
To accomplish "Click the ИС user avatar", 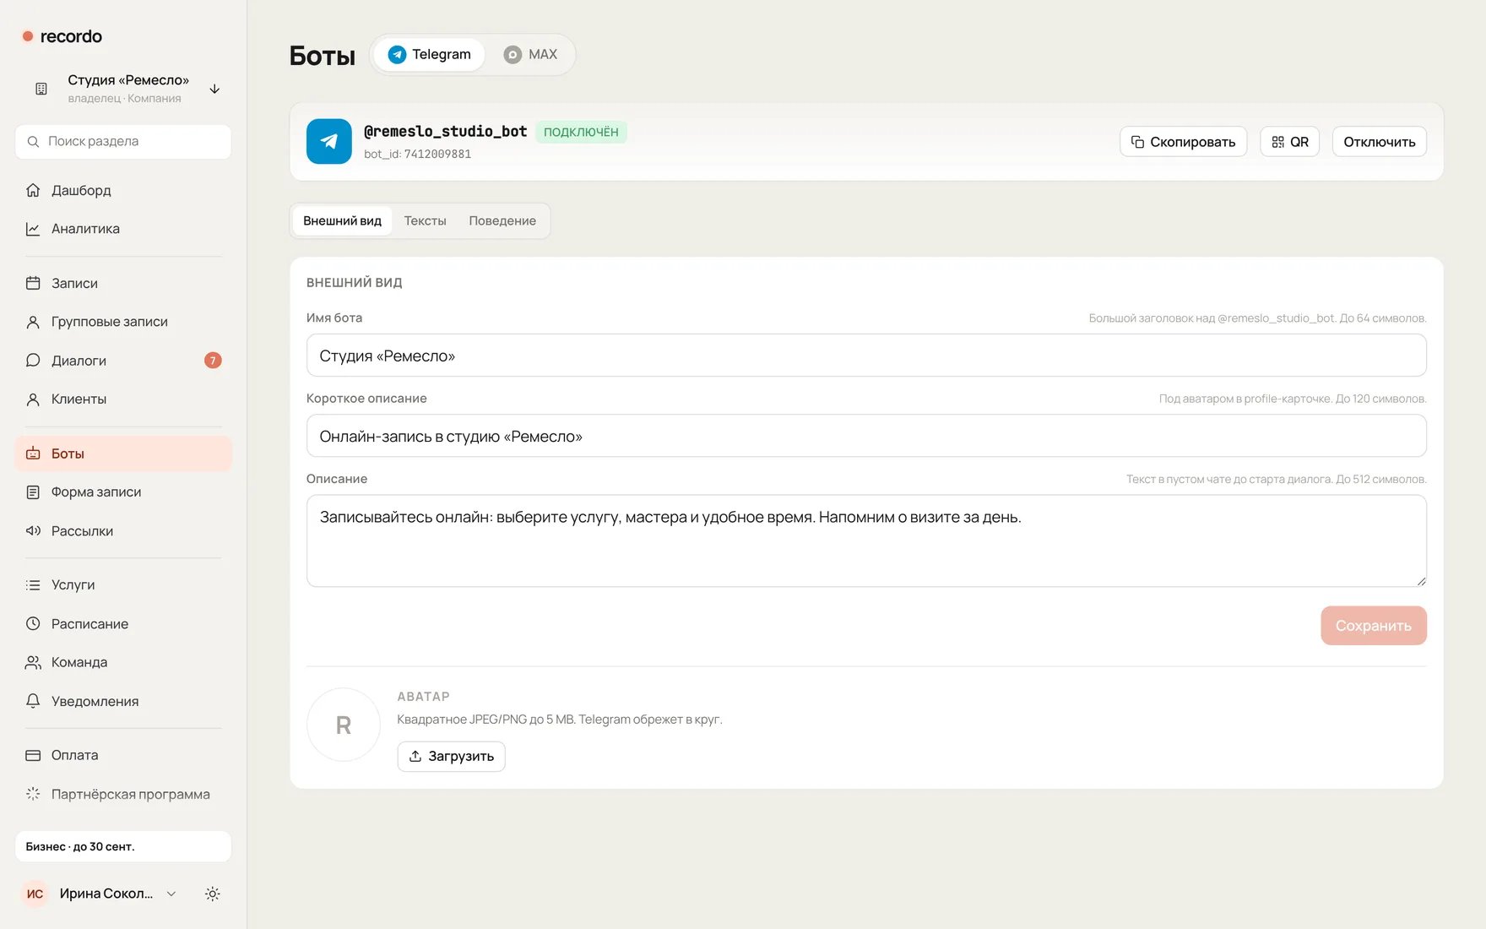I will click(35, 894).
